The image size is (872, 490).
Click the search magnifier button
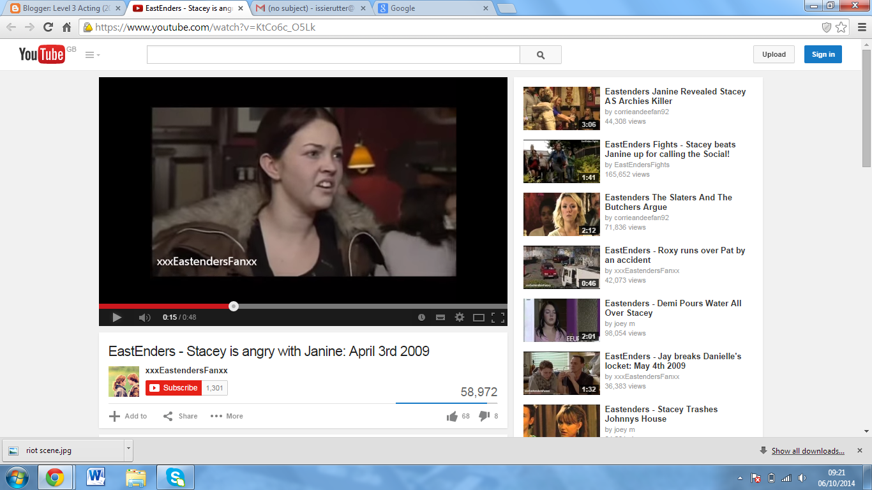[541, 55]
